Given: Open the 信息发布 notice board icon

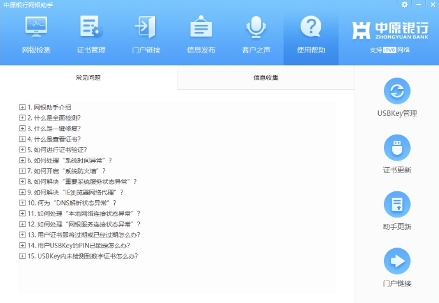Looking at the screenshot, I should (201, 27).
